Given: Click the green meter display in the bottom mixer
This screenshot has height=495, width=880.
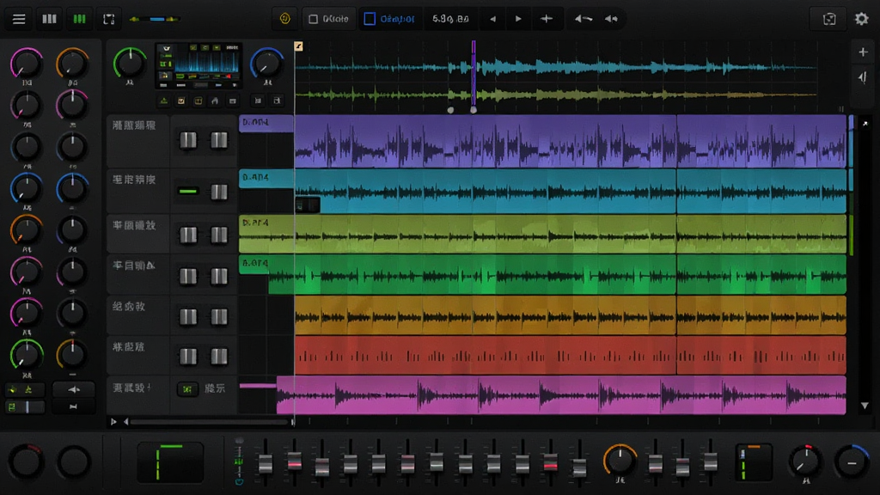Looking at the screenshot, I should (171, 462).
